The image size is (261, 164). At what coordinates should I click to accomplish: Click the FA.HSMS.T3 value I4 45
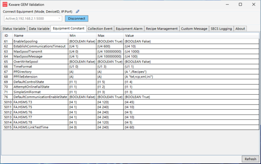(191, 102)
